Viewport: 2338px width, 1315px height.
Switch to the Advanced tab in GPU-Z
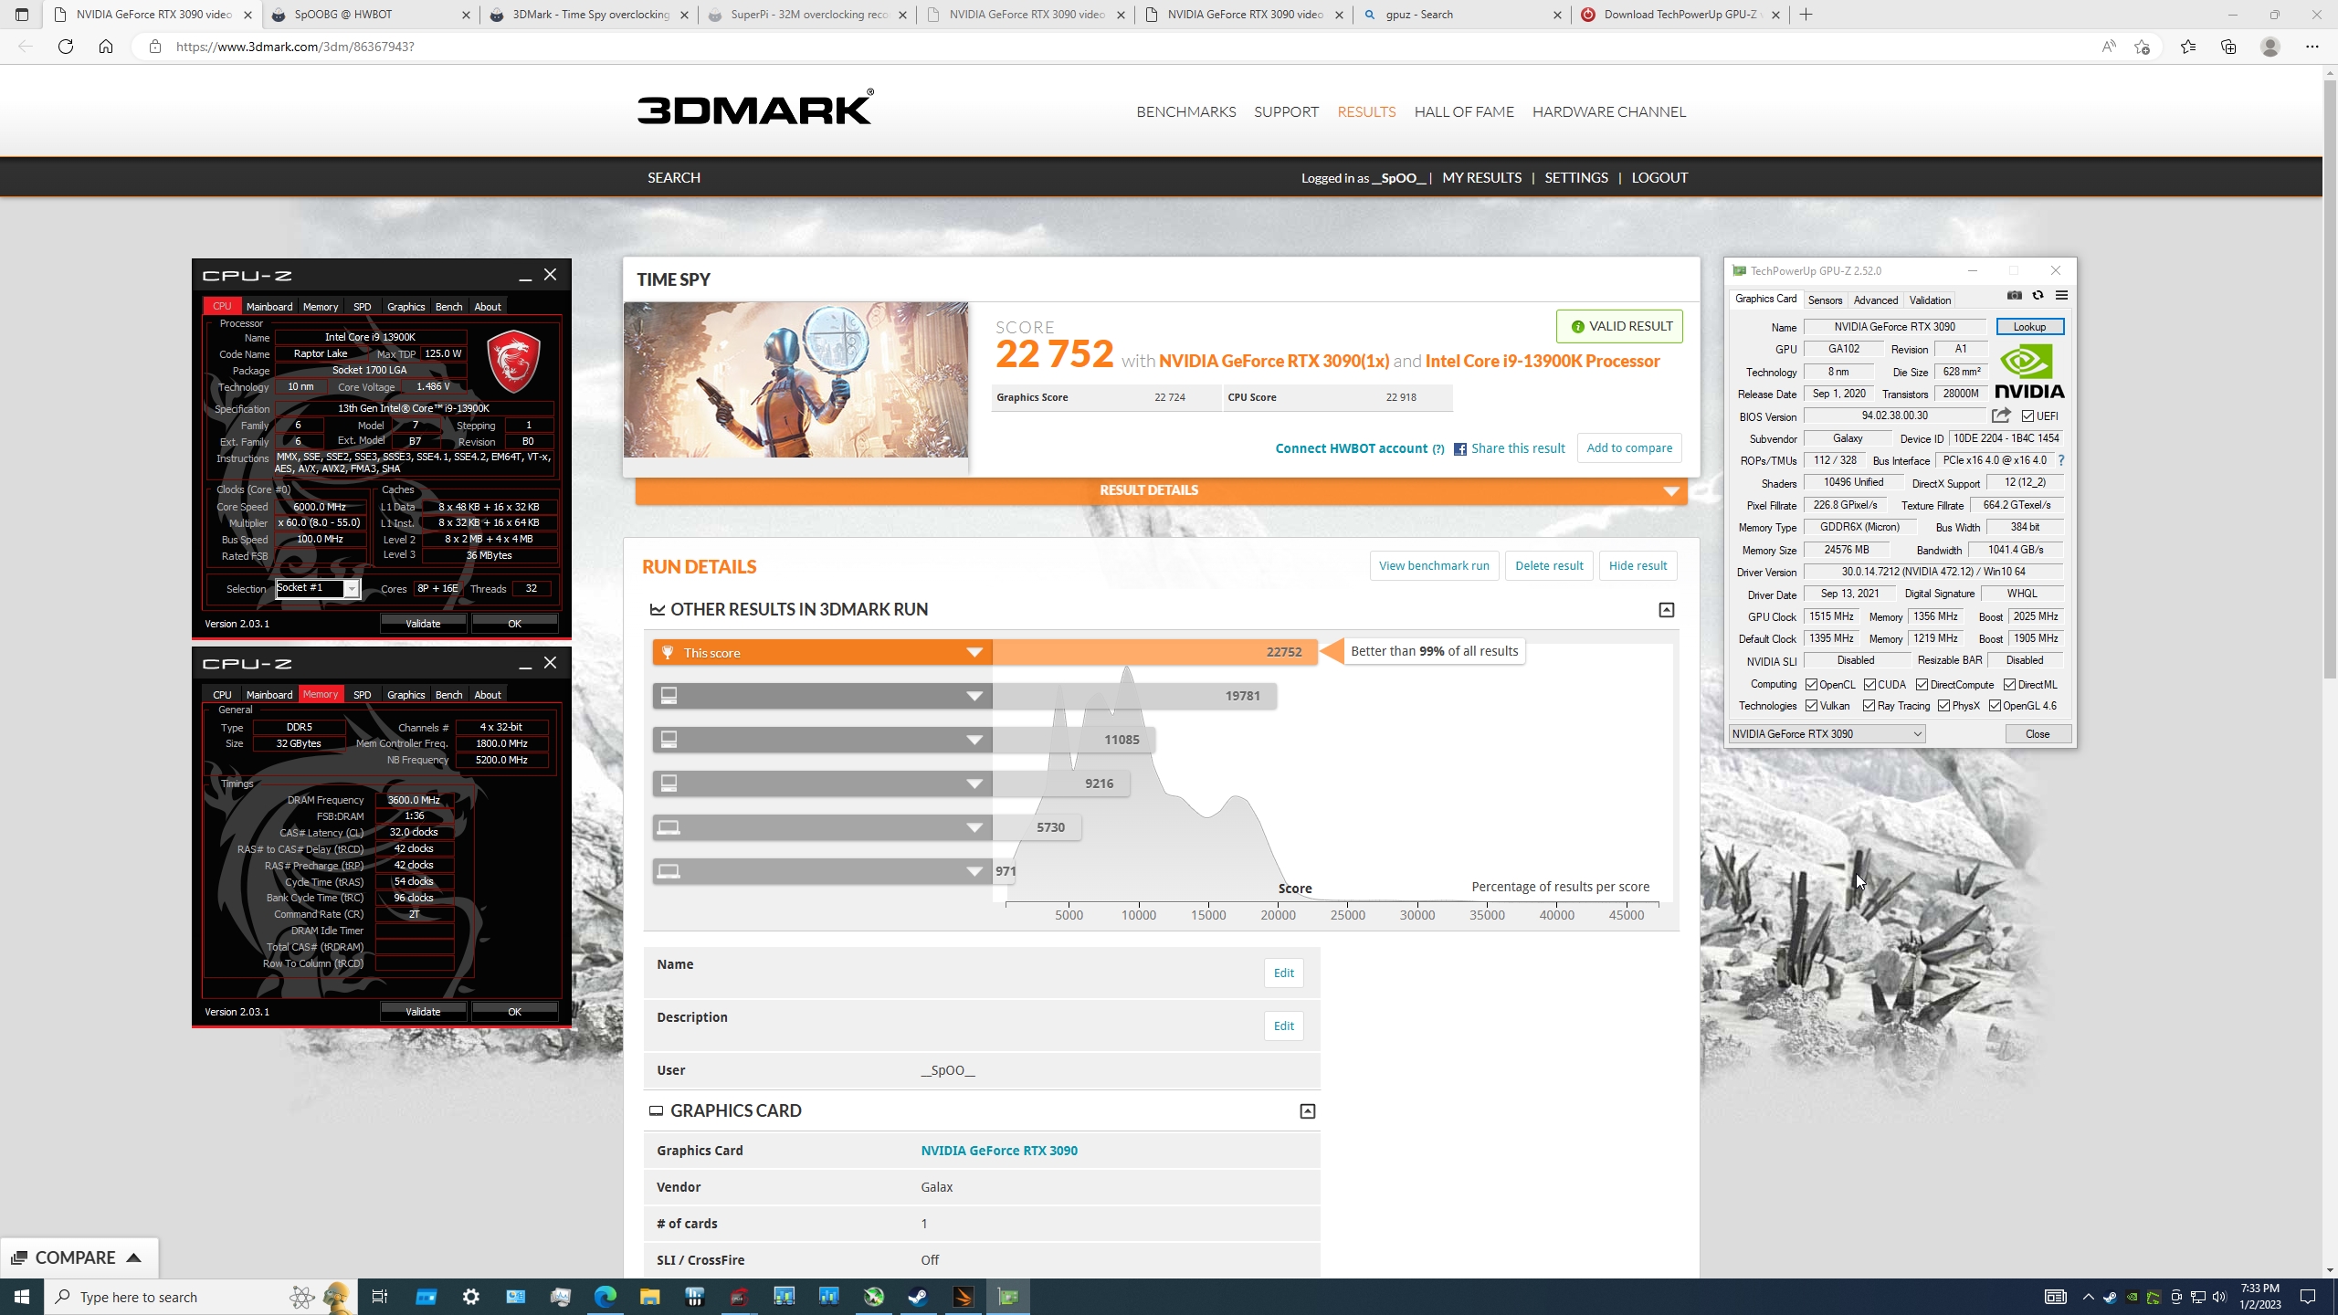pos(1875,300)
